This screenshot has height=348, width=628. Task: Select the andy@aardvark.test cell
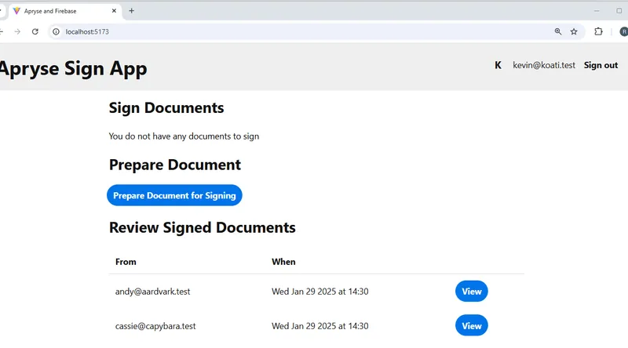pos(152,292)
